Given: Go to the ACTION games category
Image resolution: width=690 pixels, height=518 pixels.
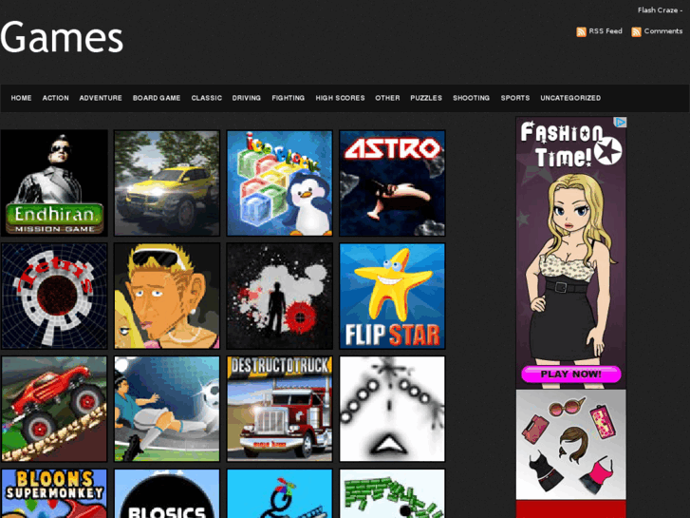Looking at the screenshot, I should [x=55, y=98].
